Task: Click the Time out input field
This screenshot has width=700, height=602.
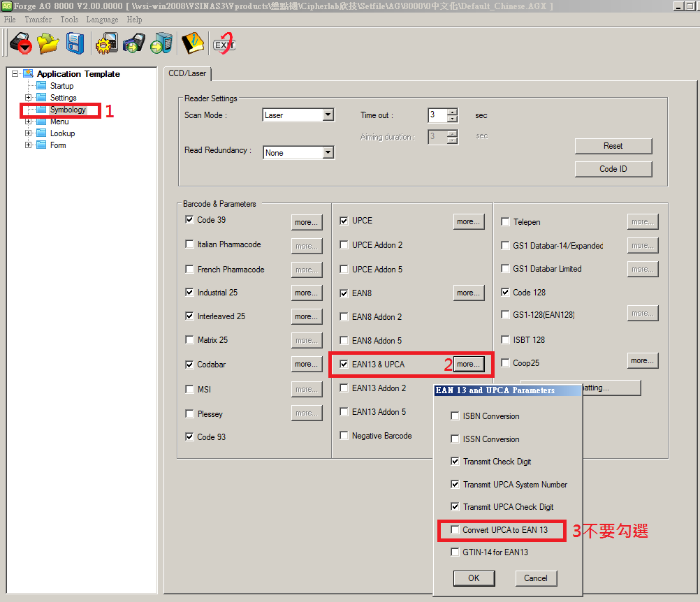Action: (437, 115)
